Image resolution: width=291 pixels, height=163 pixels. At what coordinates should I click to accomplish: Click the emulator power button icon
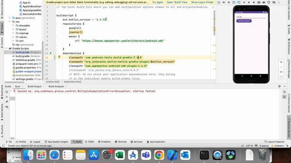219,2
